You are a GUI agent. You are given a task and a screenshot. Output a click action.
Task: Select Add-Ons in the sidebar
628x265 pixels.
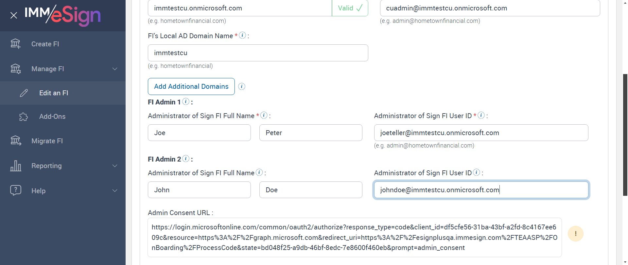(52, 117)
